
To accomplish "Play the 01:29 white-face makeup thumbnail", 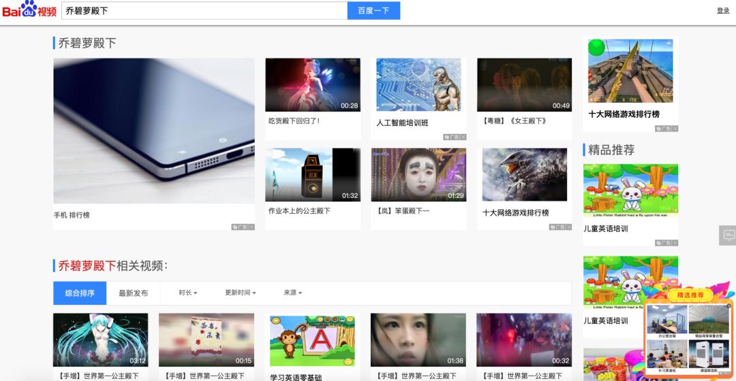I will [x=418, y=175].
